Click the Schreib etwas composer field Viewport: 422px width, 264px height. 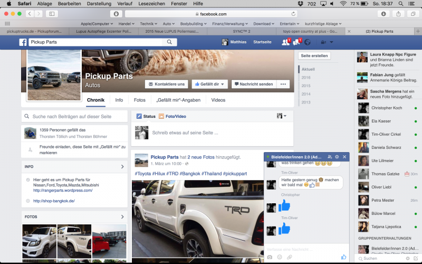click(185, 133)
